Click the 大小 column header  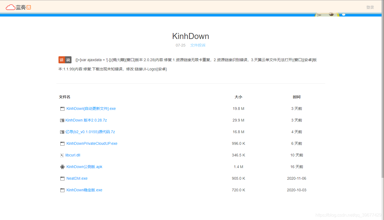(238, 97)
